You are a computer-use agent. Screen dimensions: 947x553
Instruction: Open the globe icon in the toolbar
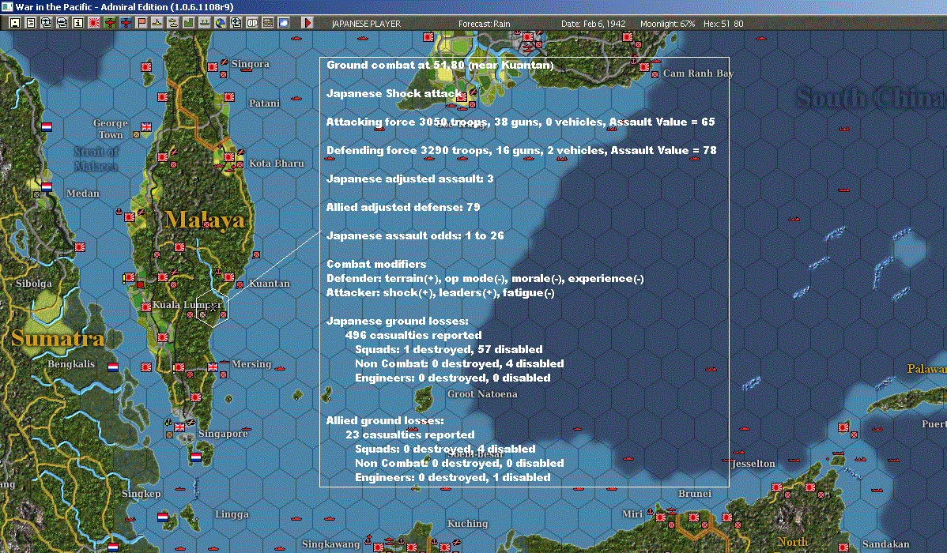(220, 23)
